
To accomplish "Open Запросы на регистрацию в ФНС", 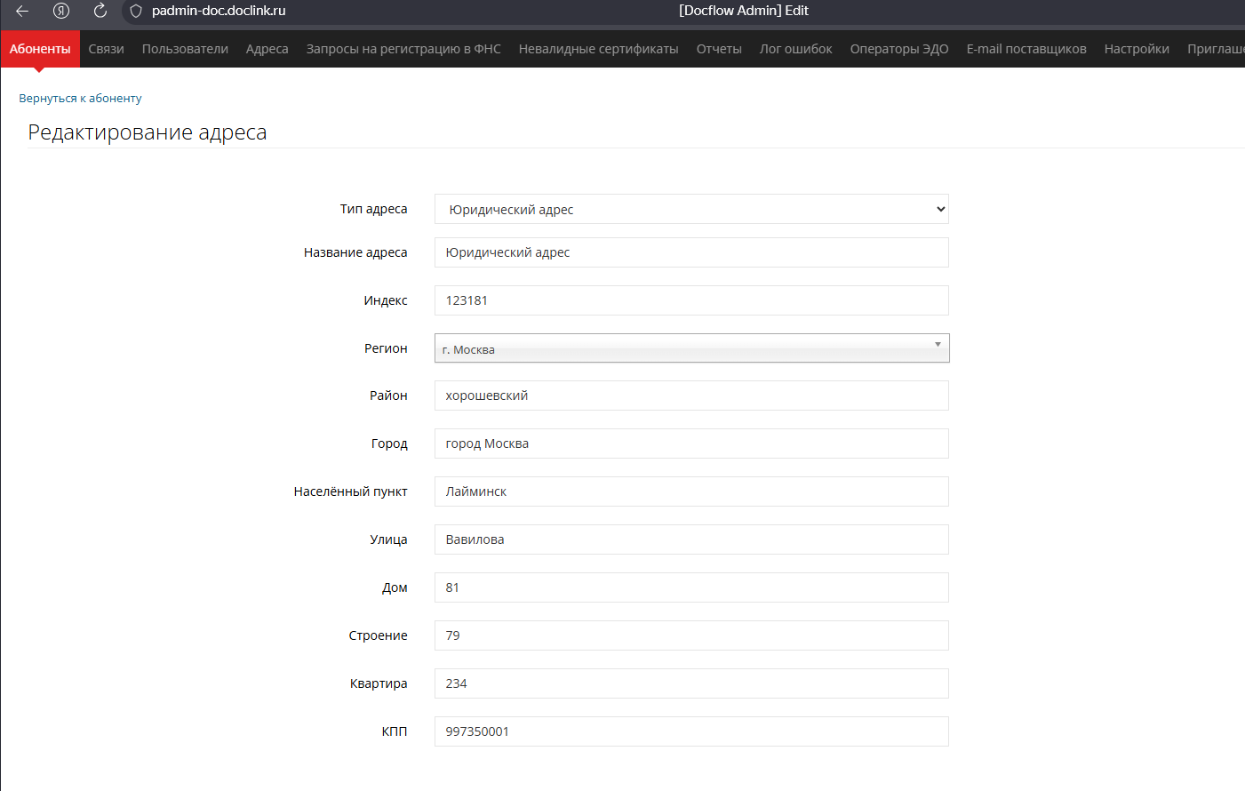I will pyautogui.click(x=403, y=49).
